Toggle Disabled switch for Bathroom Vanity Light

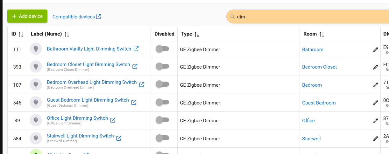162,49
